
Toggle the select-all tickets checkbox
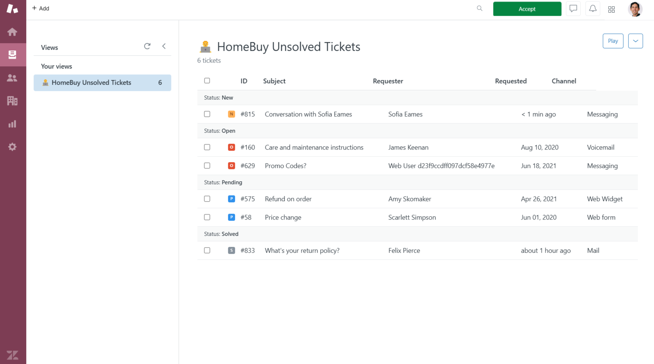(x=207, y=81)
